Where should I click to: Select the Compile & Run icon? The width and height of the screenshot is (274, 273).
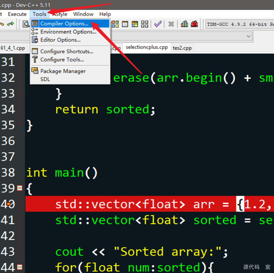pyautogui.click(x=134, y=24)
